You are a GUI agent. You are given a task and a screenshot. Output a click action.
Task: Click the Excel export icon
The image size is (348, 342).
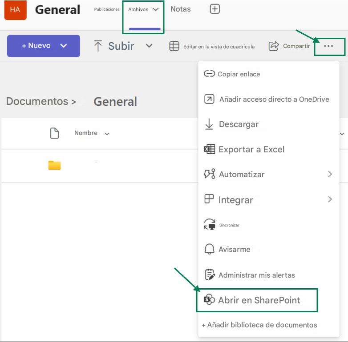click(x=209, y=149)
